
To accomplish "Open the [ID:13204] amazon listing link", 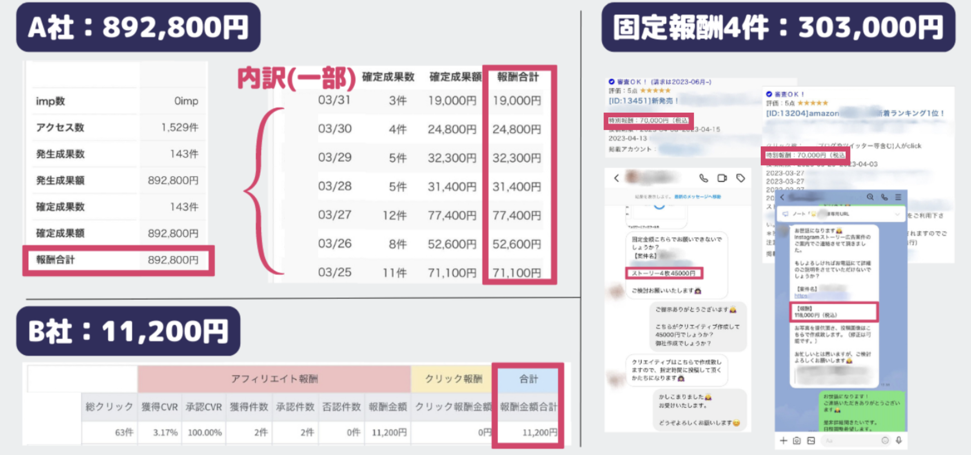I will tap(802, 114).
